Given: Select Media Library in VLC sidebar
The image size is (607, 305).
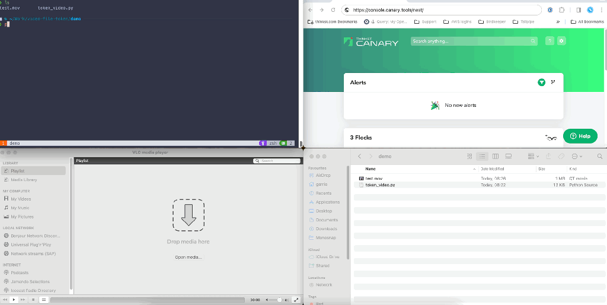Looking at the screenshot, I should tap(24, 180).
